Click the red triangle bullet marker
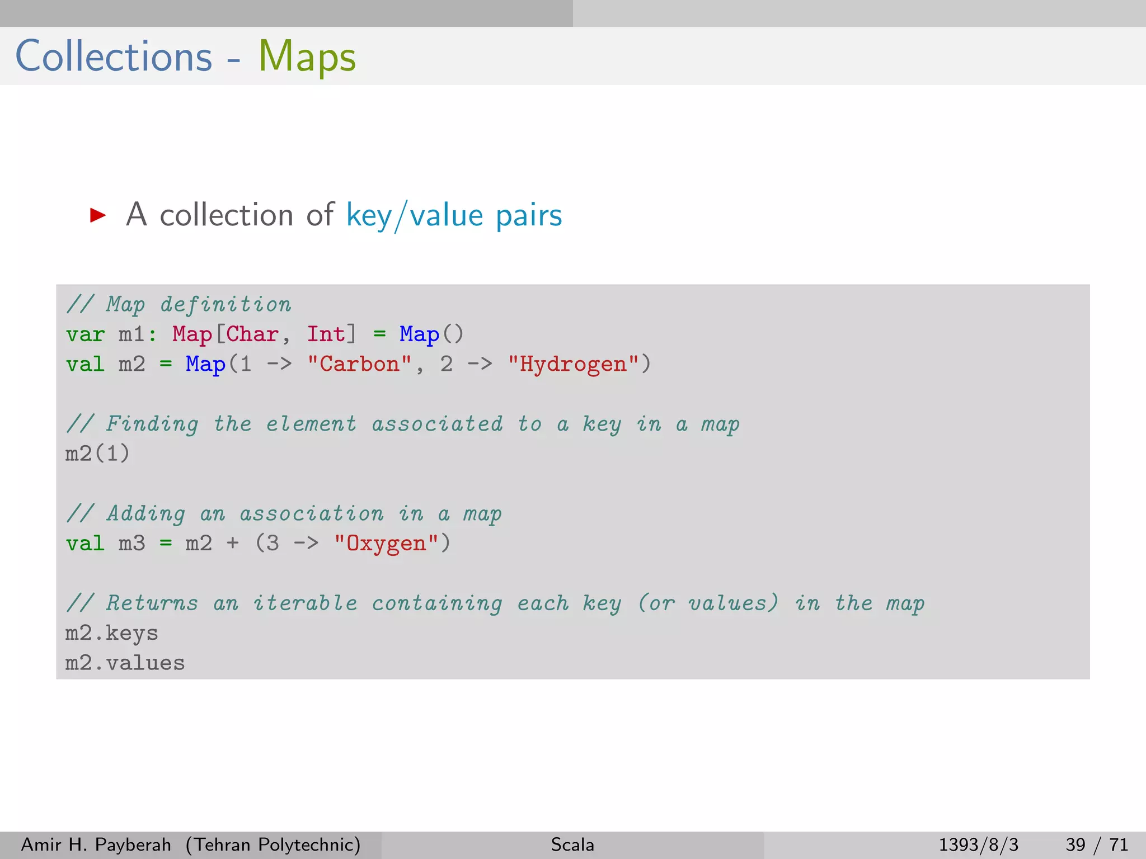Viewport: 1146px width, 859px height. click(x=98, y=215)
